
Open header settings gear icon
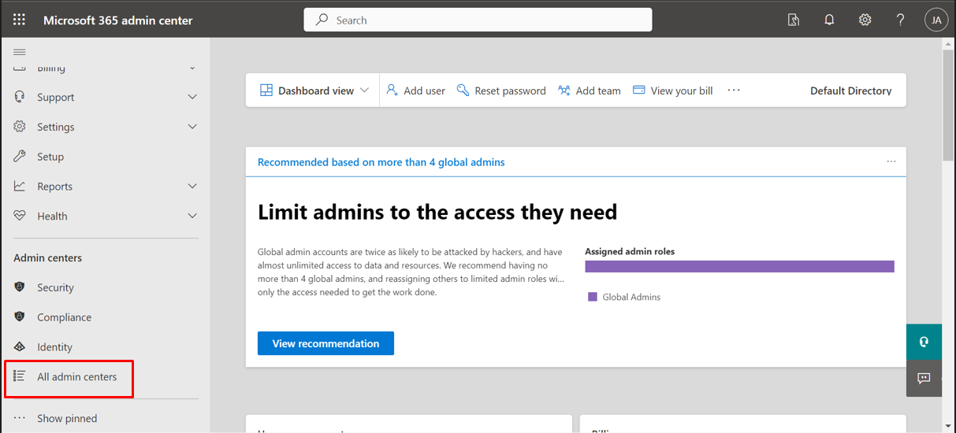[865, 20]
